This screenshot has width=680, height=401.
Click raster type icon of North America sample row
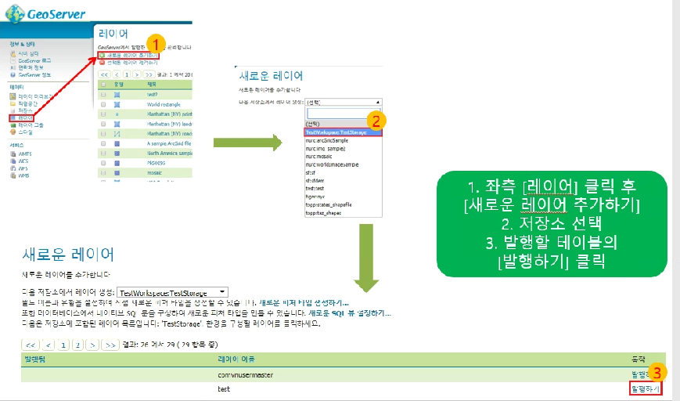pyautogui.click(x=117, y=154)
